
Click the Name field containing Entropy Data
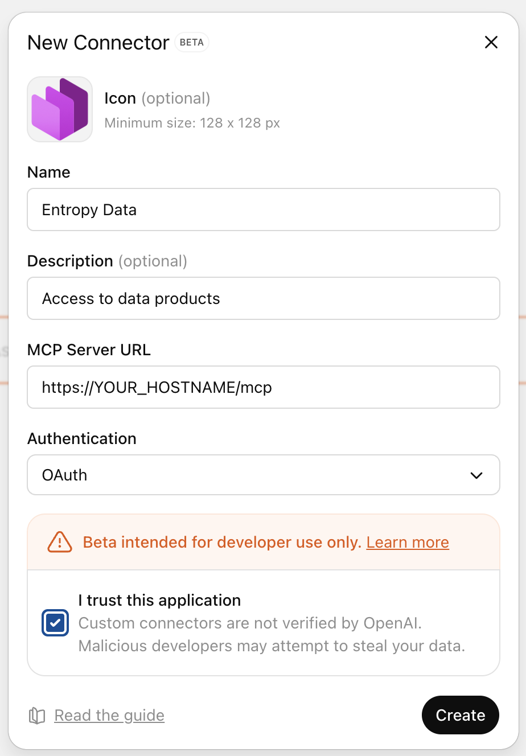point(263,209)
